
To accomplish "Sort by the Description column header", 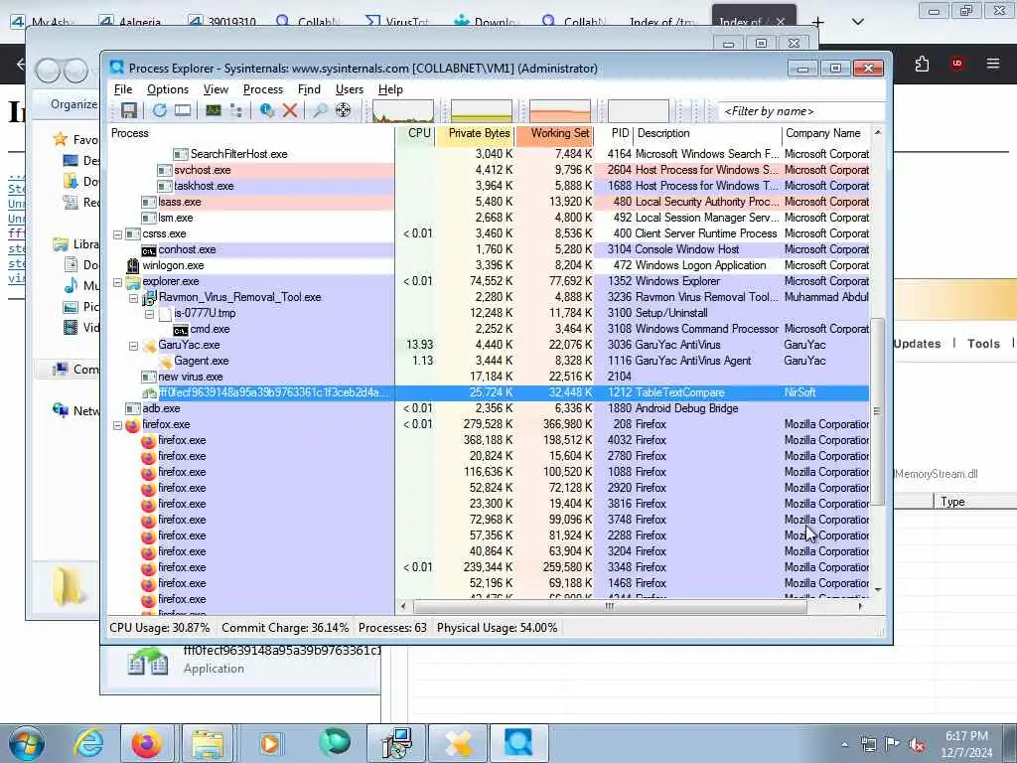I will [x=707, y=134].
